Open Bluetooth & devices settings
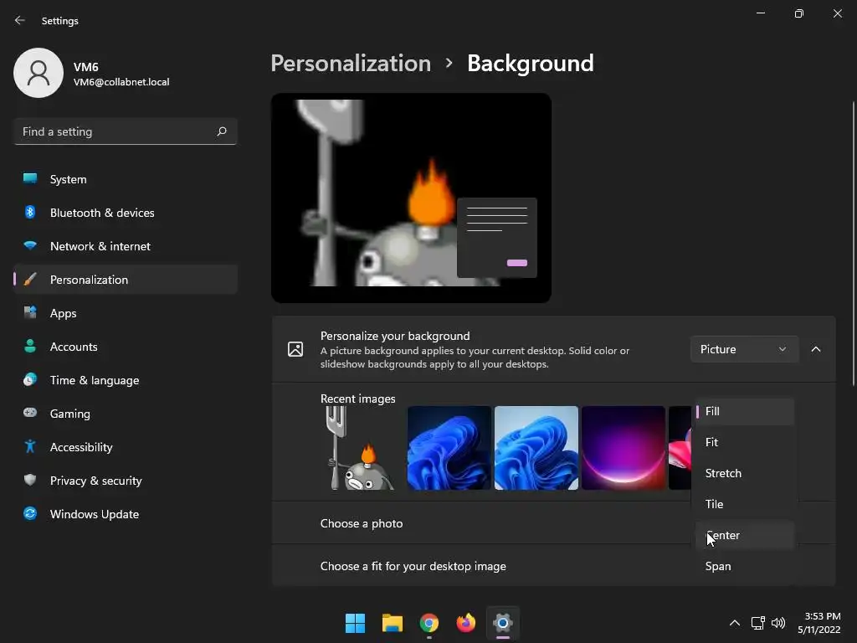The image size is (857, 643). pos(126,213)
